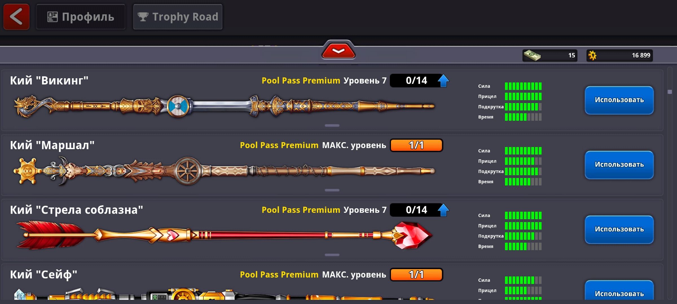Upgrade Викинг cue with blue arrow
The image size is (677, 304).
tap(443, 81)
